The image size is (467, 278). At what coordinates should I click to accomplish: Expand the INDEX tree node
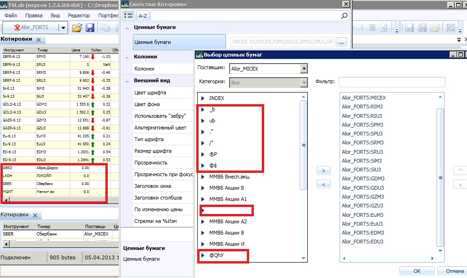coord(203,98)
